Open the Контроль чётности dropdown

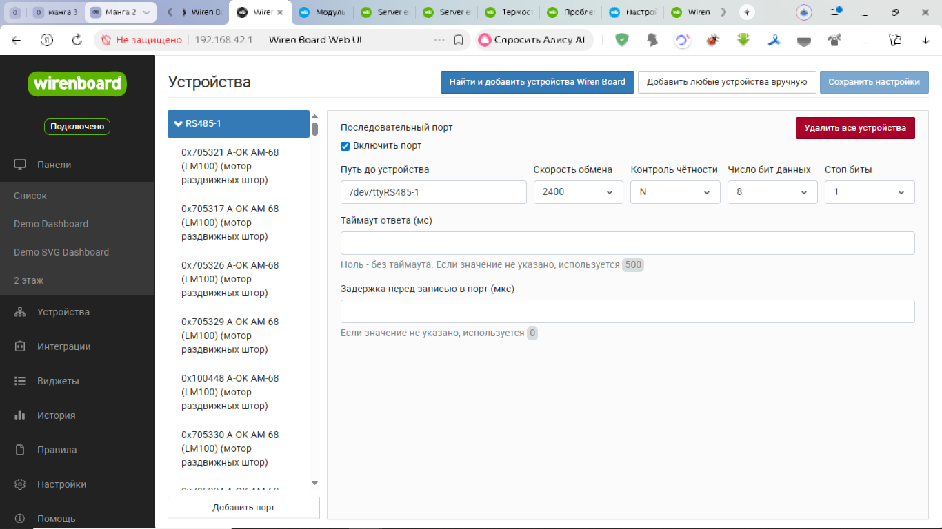point(674,192)
